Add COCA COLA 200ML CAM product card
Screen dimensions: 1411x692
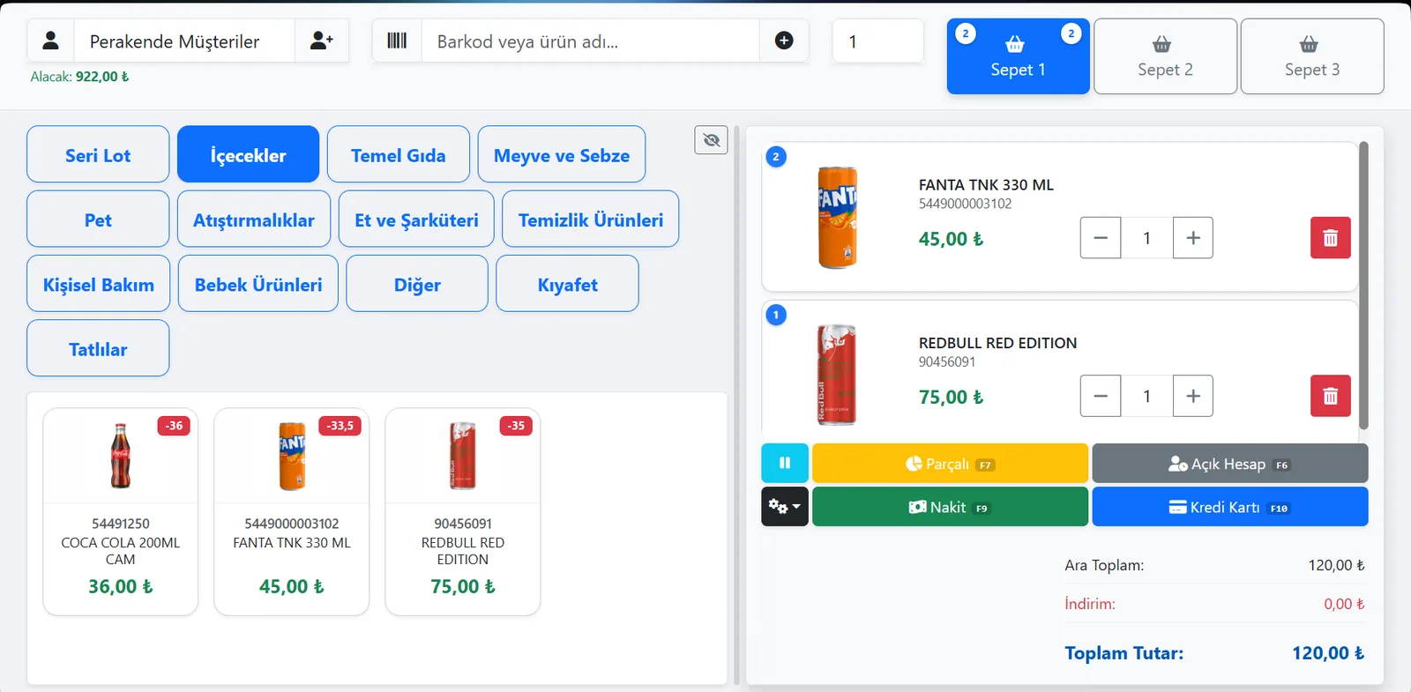[121, 511]
